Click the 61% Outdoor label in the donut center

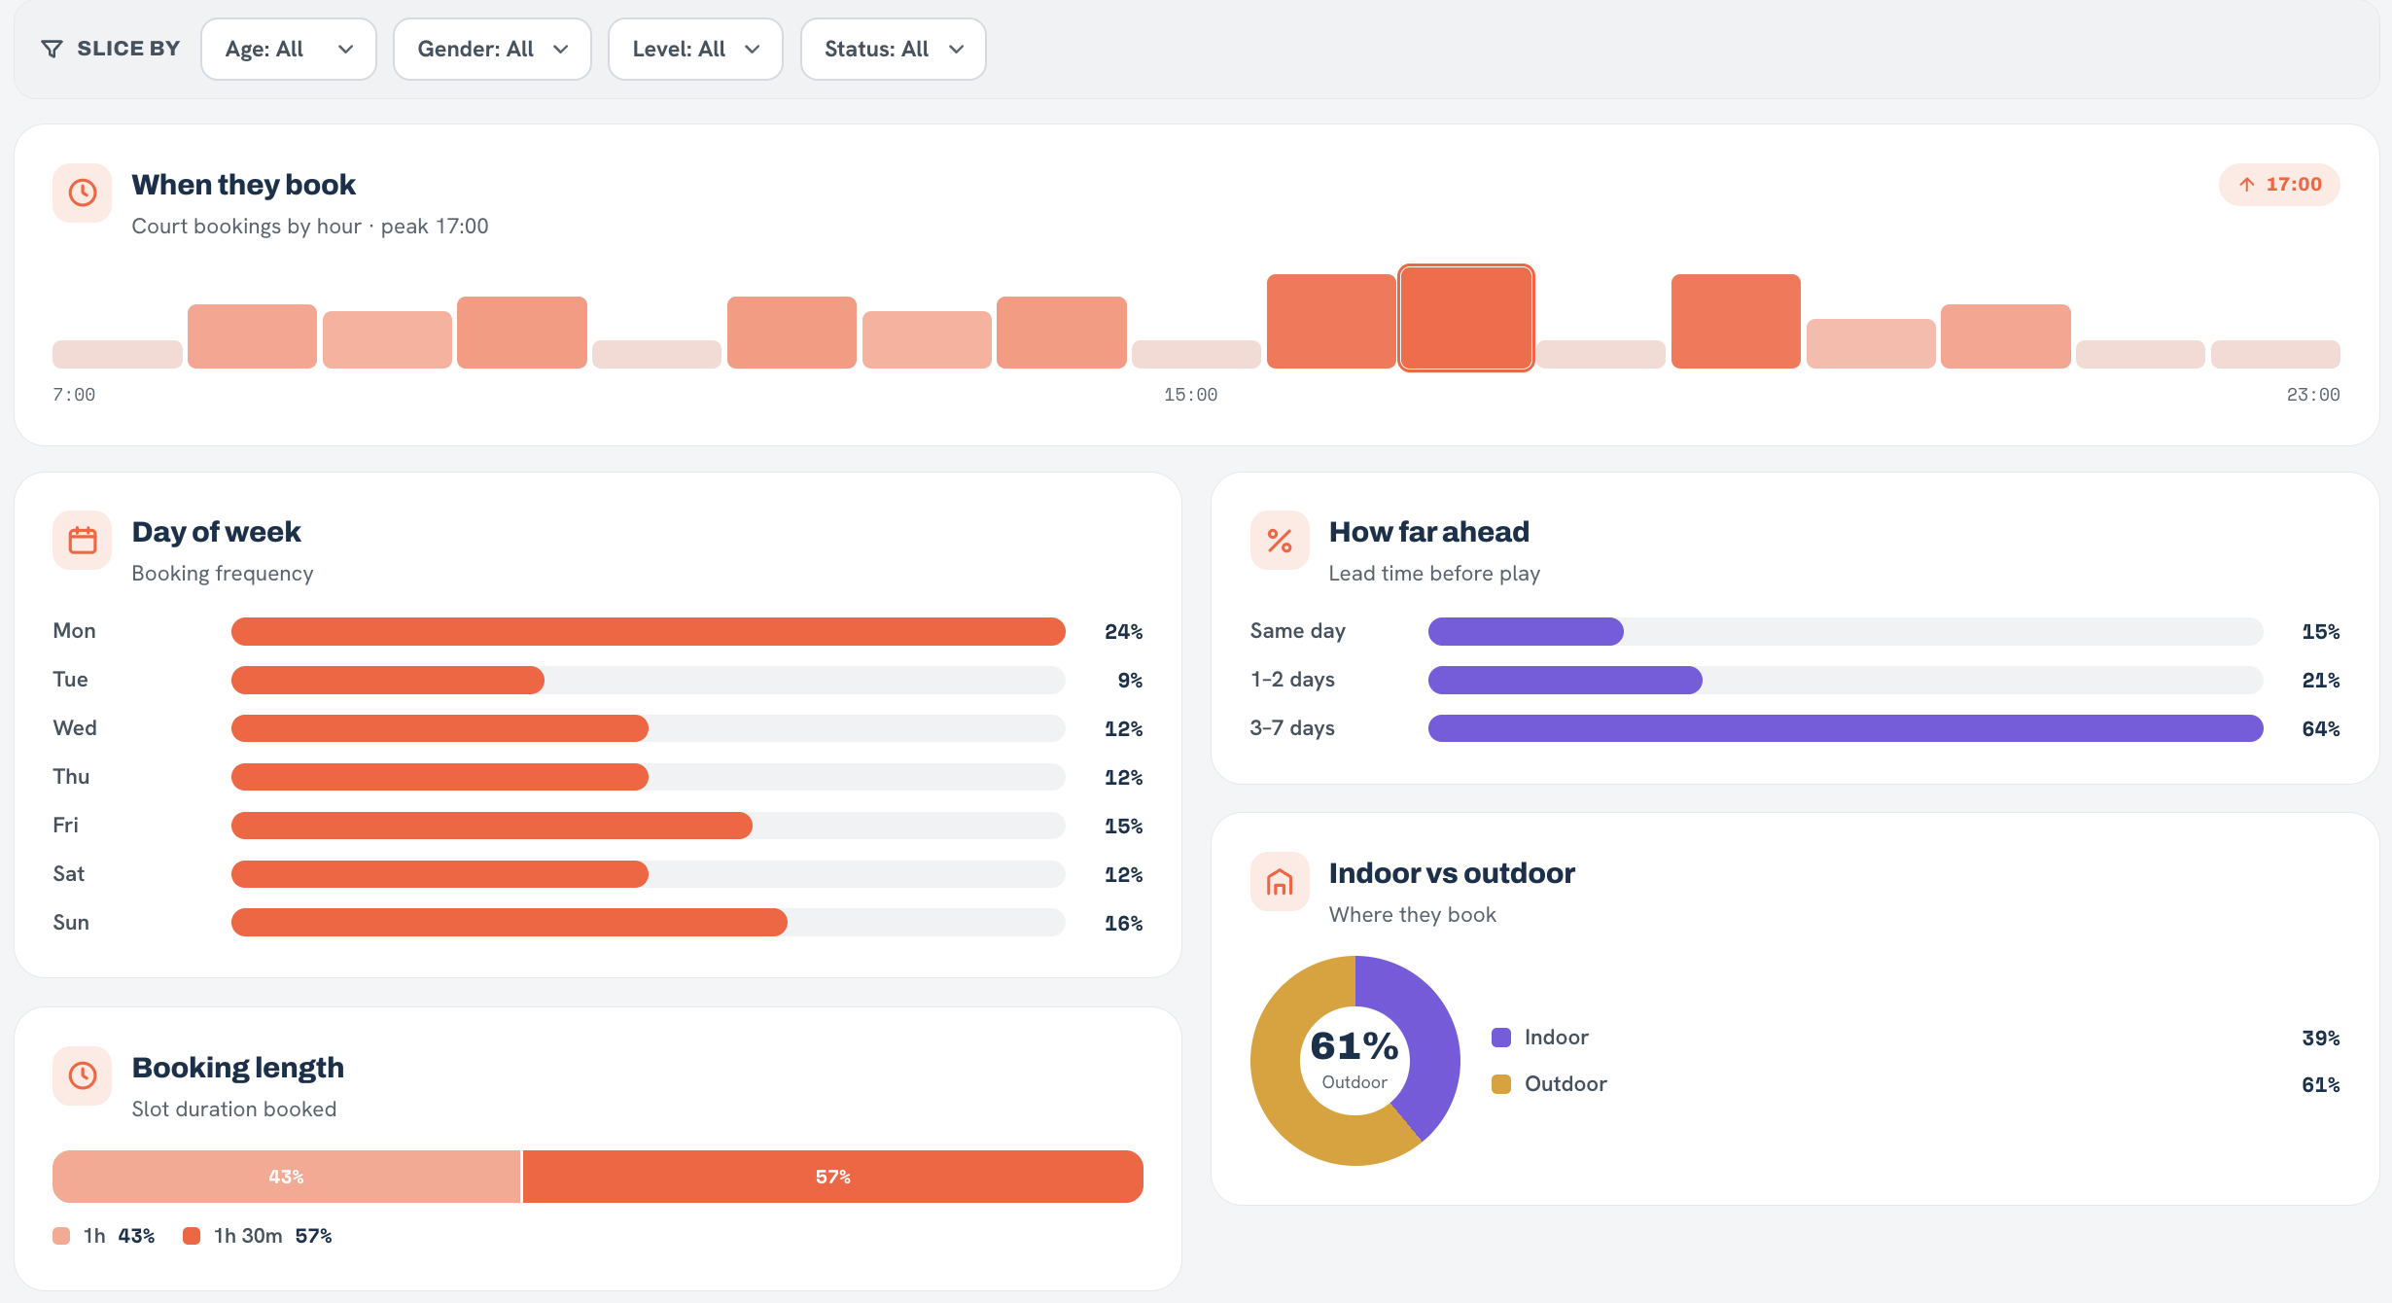[x=1354, y=1059]
